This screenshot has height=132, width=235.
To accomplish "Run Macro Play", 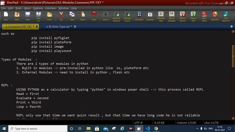I will point(194,16).
